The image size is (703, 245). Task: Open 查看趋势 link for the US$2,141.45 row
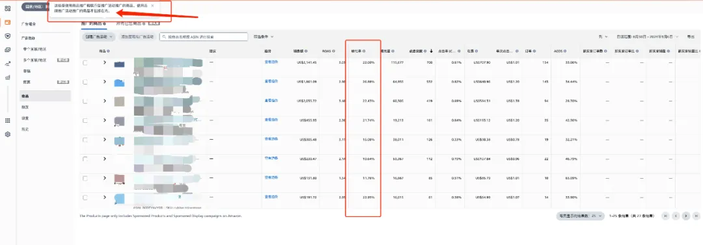(271, 62)
